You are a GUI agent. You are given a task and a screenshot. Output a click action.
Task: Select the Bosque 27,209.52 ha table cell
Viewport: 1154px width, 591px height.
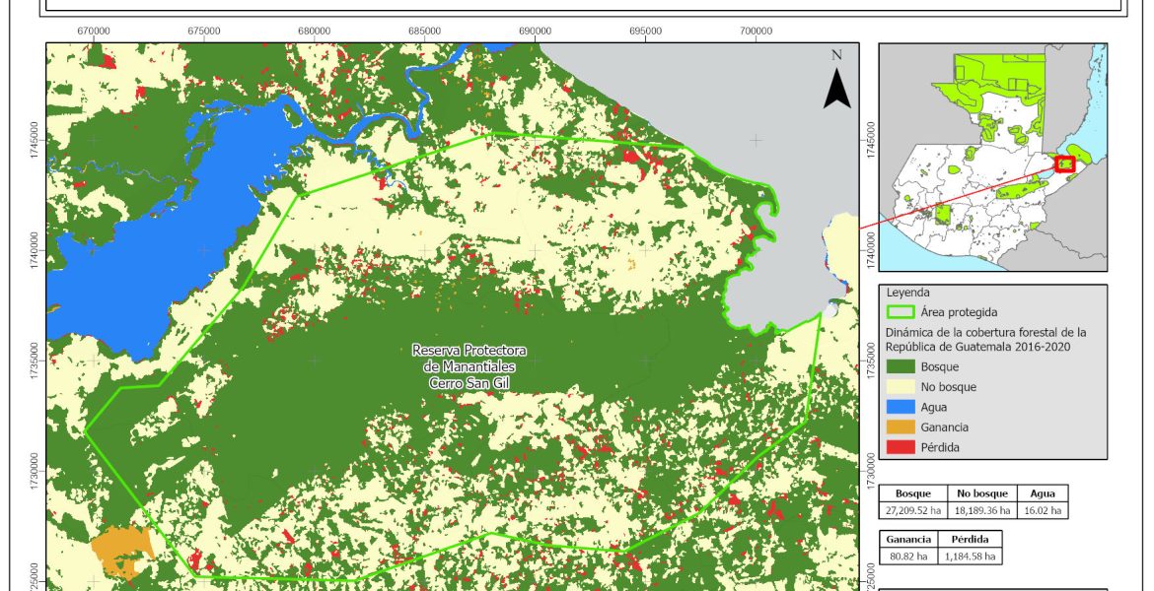pos(912,511)
